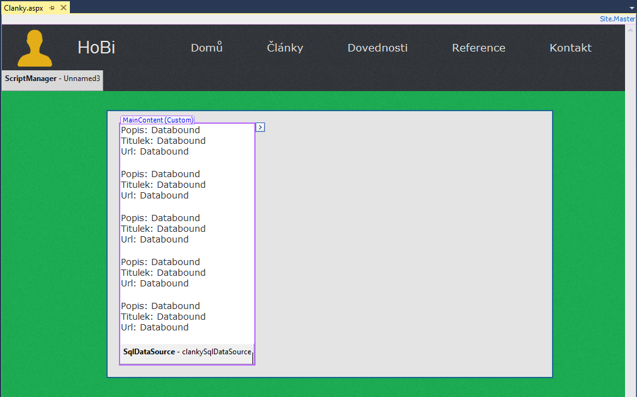Open the document window dropdown arrow
637x397 pixels.
click(x=631, y=9)
